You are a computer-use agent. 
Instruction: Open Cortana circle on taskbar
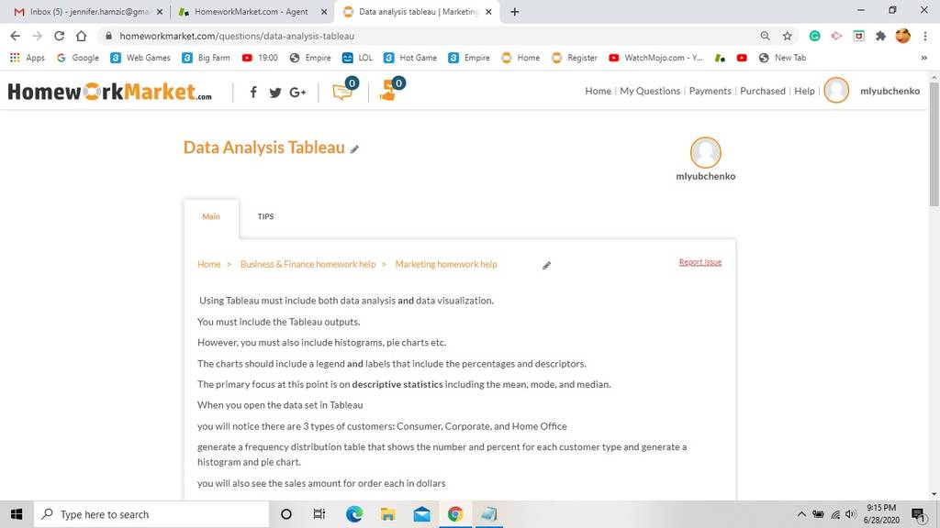pos(286,514)
